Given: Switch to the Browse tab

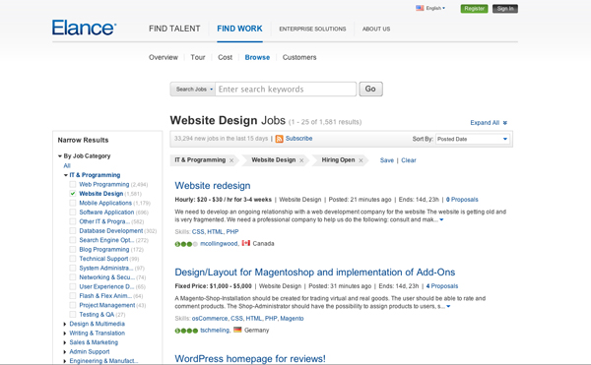Looking at the screenshot, I should tap(257, 57).
